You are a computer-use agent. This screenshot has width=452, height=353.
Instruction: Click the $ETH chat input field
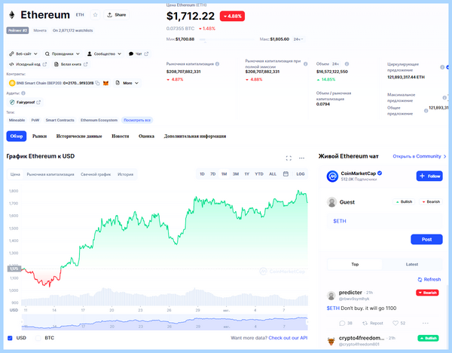(384, 221)
